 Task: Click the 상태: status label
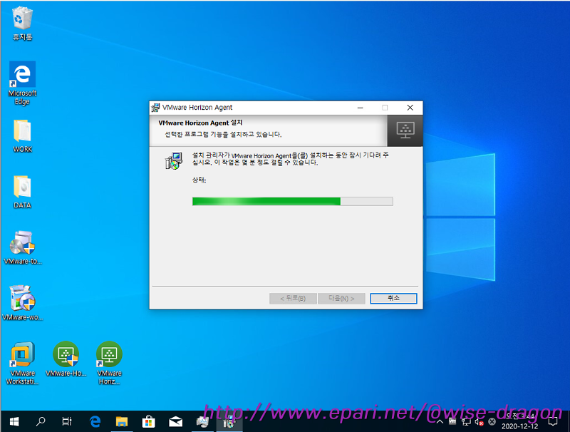199,180
